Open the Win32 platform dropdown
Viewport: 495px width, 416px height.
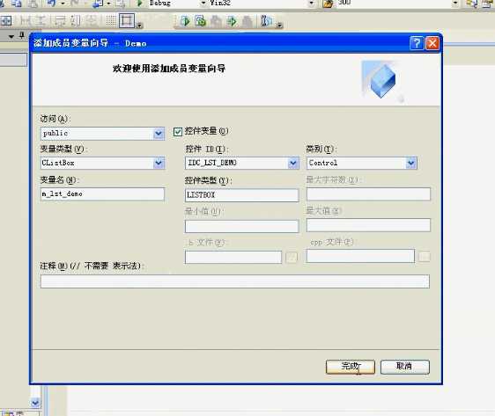[312, 4]
